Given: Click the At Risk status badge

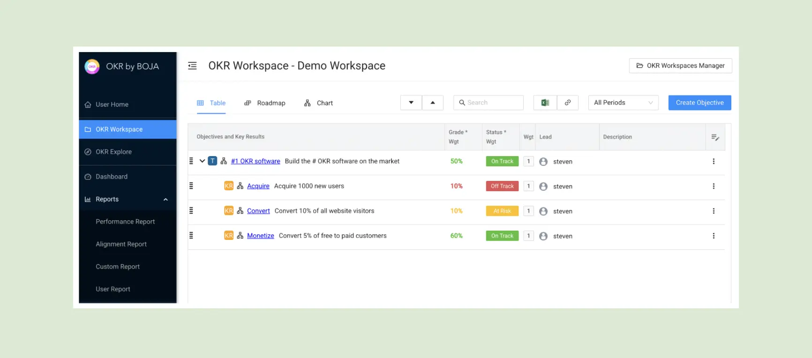Looking at the screenshot, I should (502, 211).
